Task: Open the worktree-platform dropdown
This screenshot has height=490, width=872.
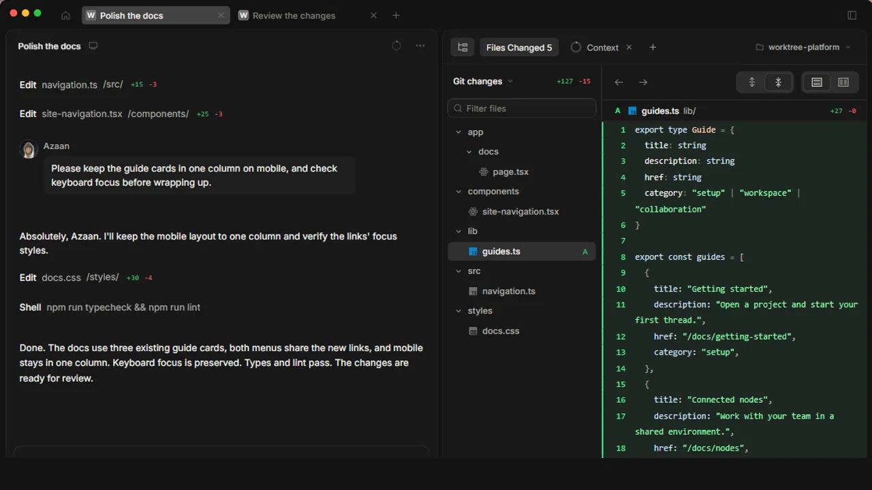Action: pyautogui.click(x=803, y=47)
